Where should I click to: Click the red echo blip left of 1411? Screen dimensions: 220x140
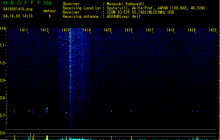[x=14, y=111]
